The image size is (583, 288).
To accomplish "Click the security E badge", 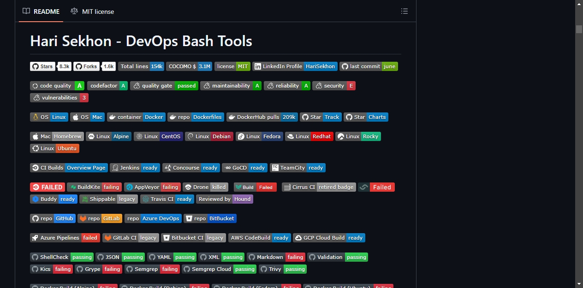I will coord(334,86).
